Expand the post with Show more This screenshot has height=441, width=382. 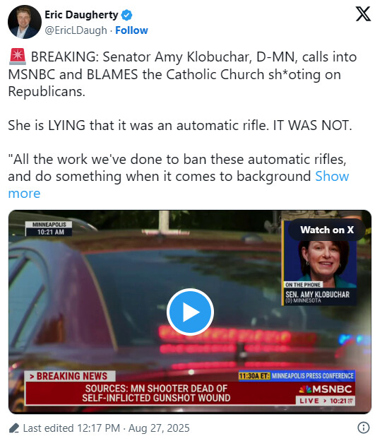[179, 184]
